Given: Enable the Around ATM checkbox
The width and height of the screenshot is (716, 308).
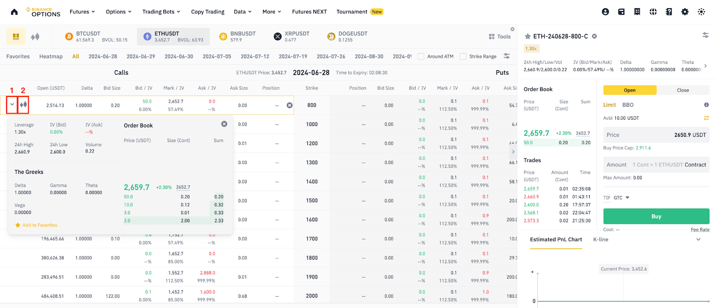Looking at the screenshot, I should (x=421, y=56).
